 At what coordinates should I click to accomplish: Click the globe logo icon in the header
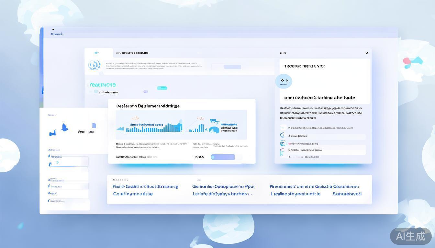[94, 65]
